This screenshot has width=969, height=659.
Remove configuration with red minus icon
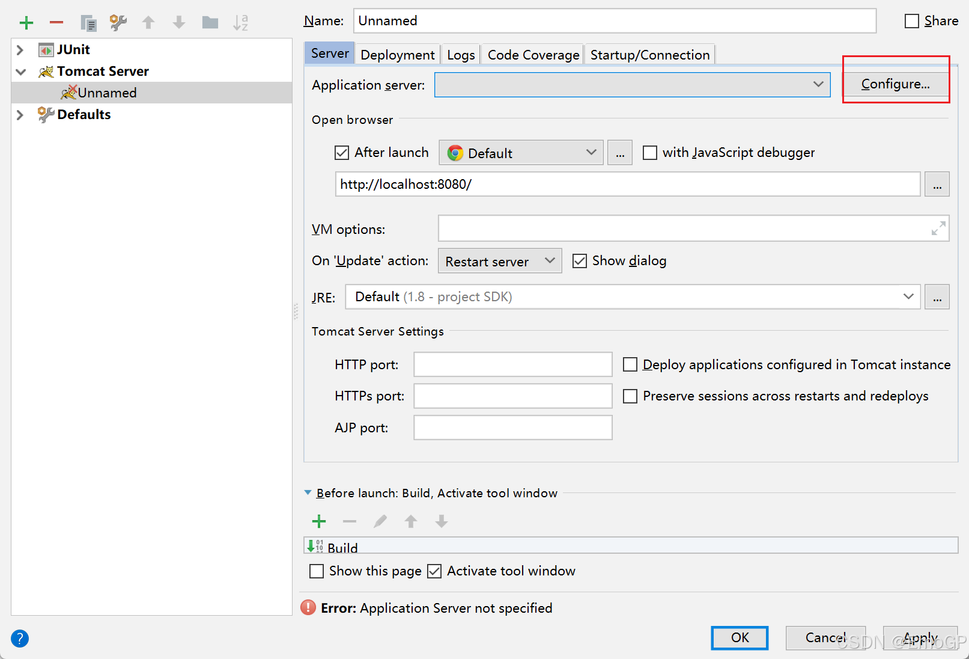[56, 23]
